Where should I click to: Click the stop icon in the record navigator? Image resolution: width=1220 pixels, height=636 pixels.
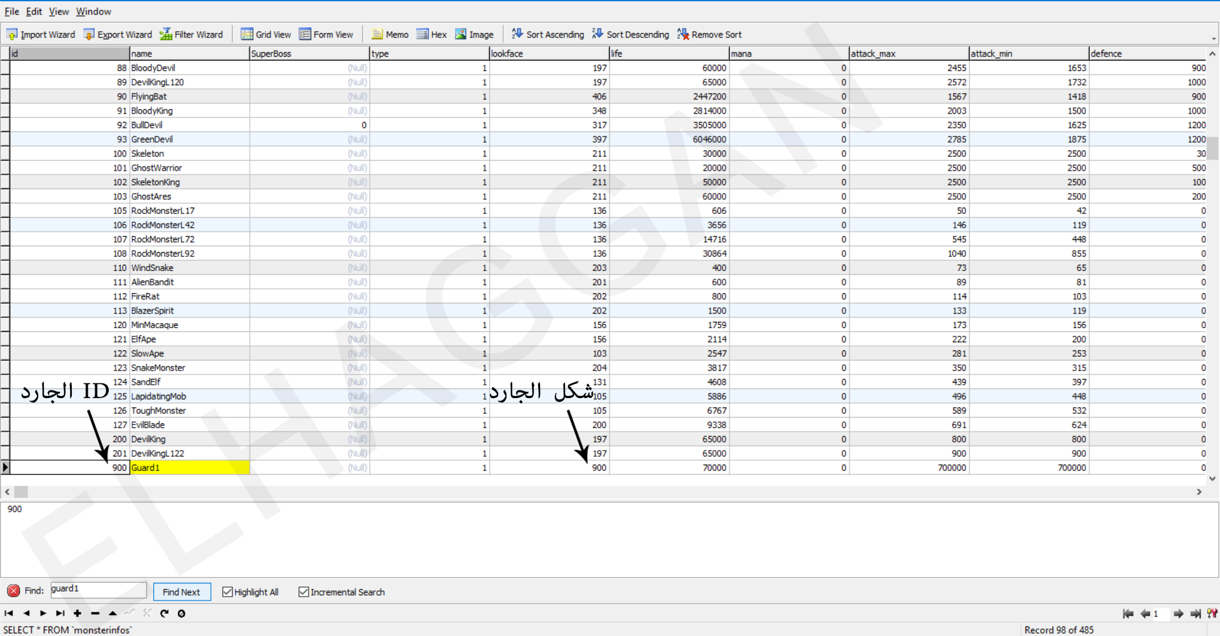pos(182,613)
